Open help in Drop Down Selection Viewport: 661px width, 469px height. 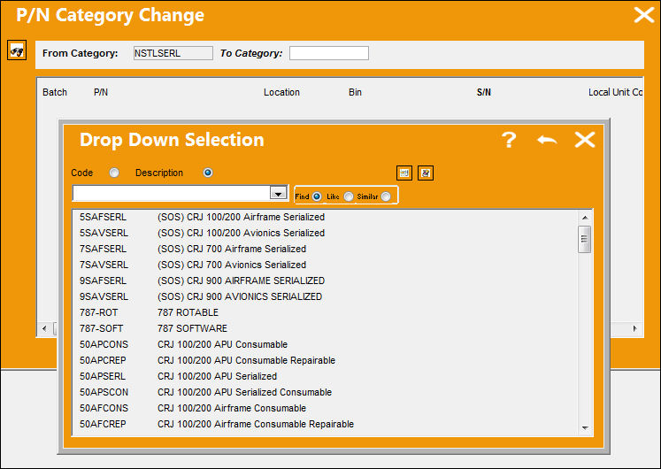509,140
